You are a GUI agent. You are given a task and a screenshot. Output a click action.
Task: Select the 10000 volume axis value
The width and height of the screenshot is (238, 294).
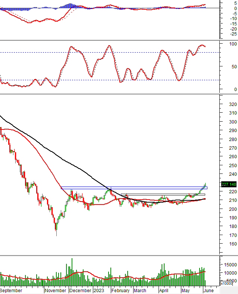[230, 273]
